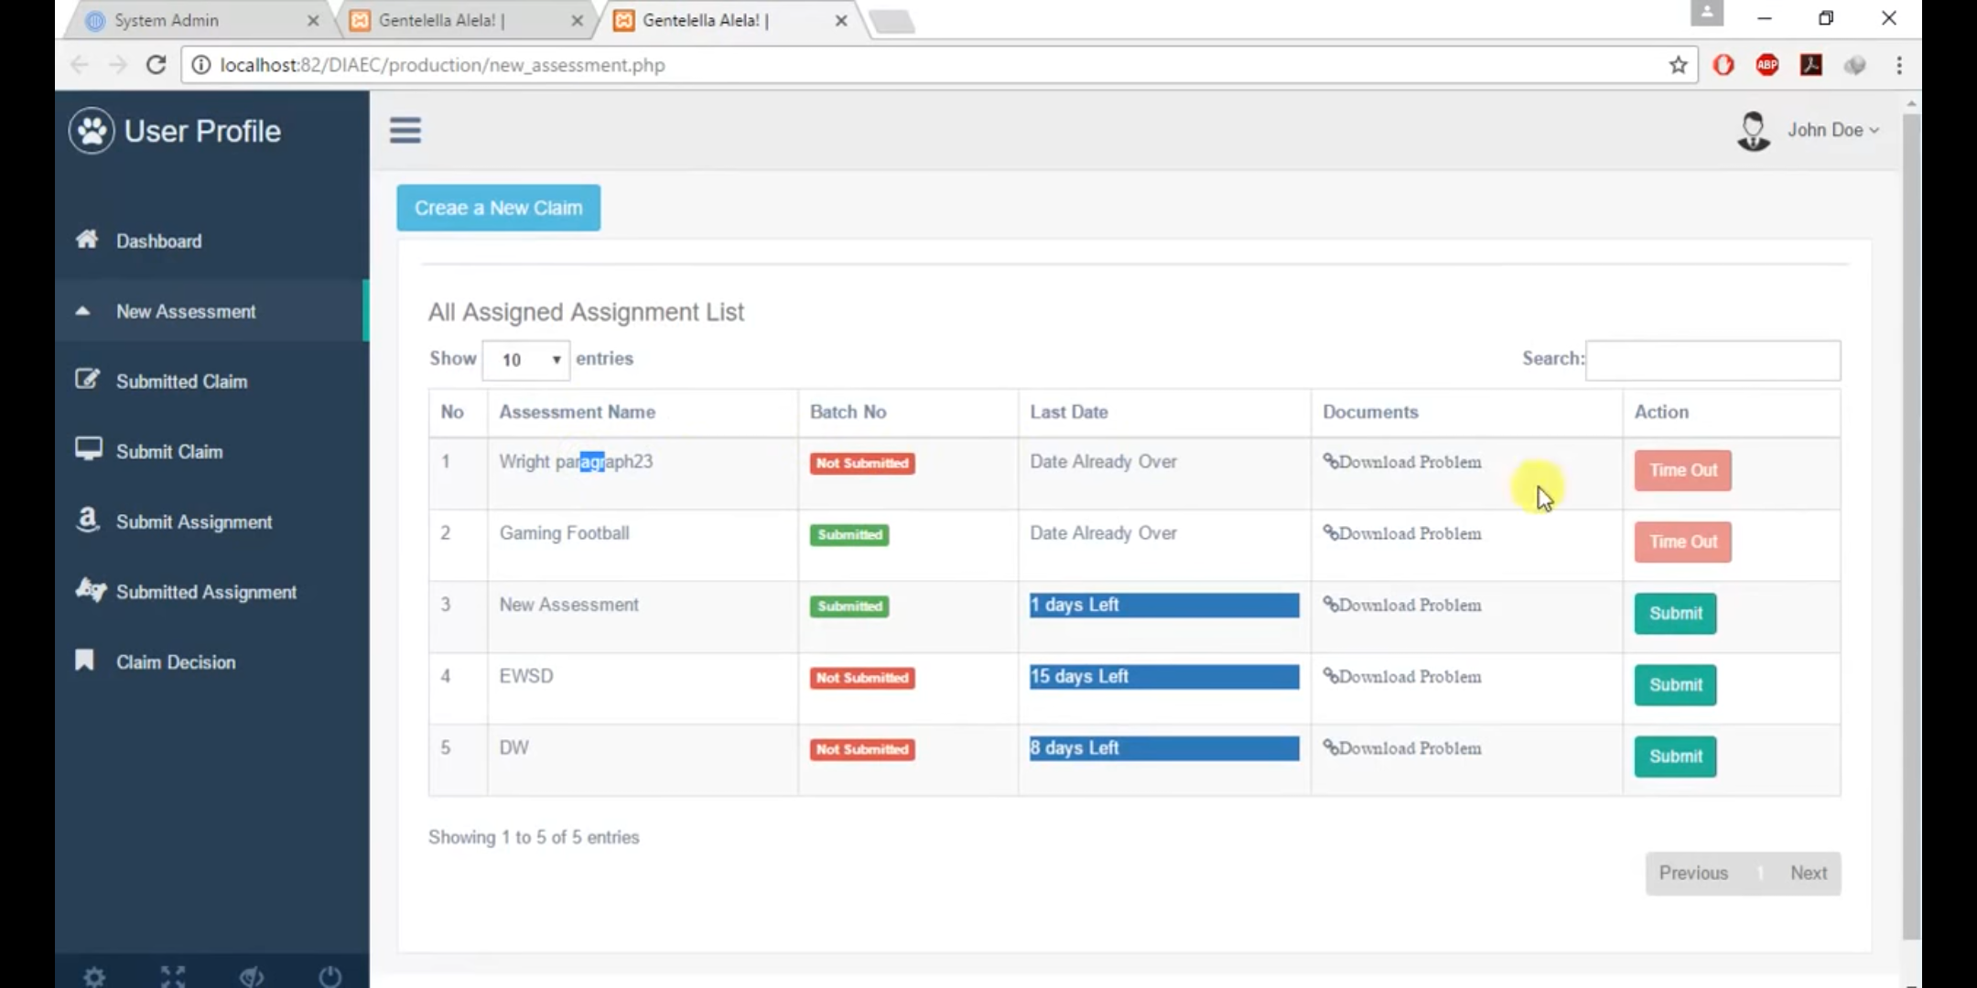
Task: Click the settings gear icon in sidebar footer
Action: [x=94, y=976]
